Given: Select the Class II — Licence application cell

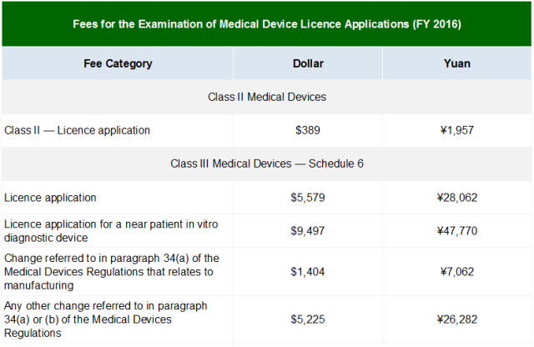Looking at the screenshot, I should pos(78,130).
